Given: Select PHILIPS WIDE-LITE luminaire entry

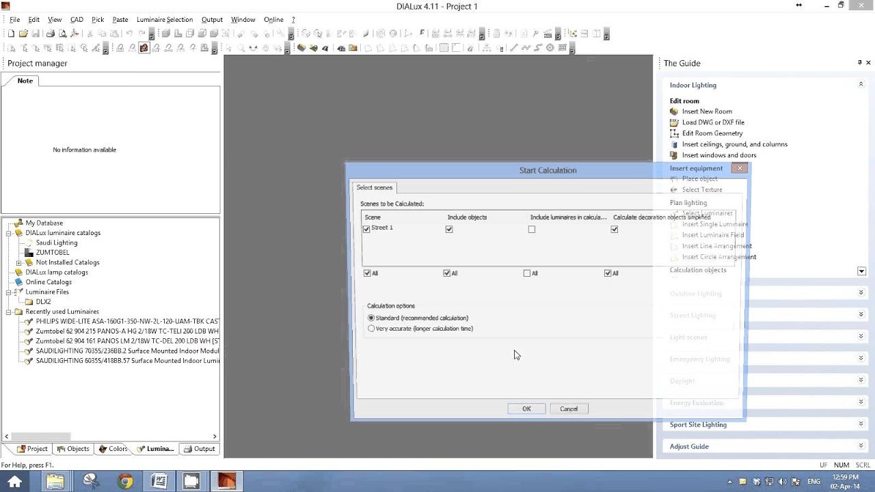Looking at the screenshot, I should click(127, 321).
